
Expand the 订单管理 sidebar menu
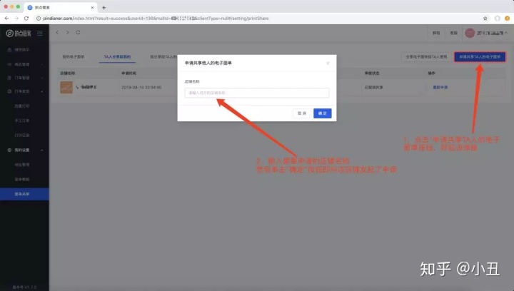pyautogui.click(x=24, y=78)
